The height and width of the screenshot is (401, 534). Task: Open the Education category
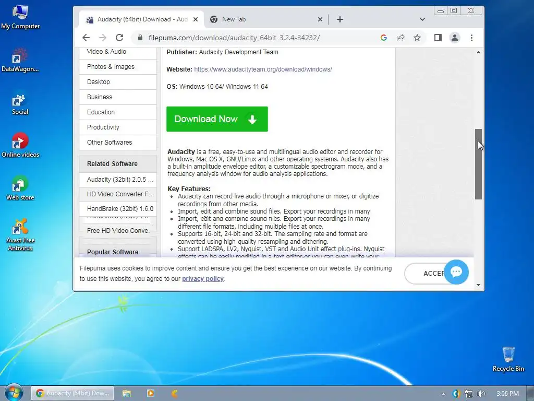tap(118, 112)
